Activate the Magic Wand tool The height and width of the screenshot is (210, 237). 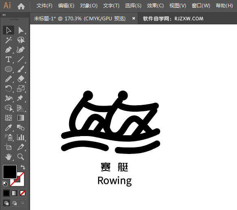point(9,40)
